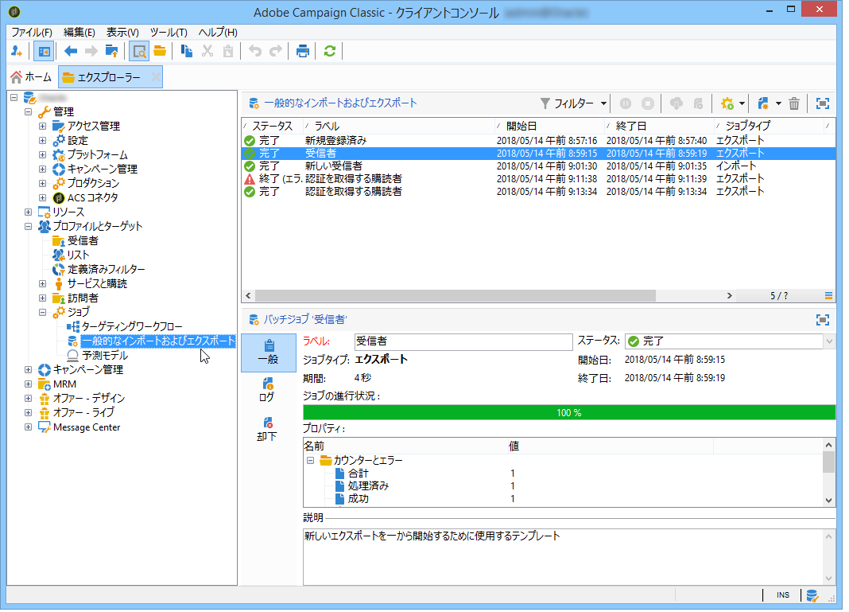Switch to the ホーム tab
849x612 pixels.
pos(32,77)
